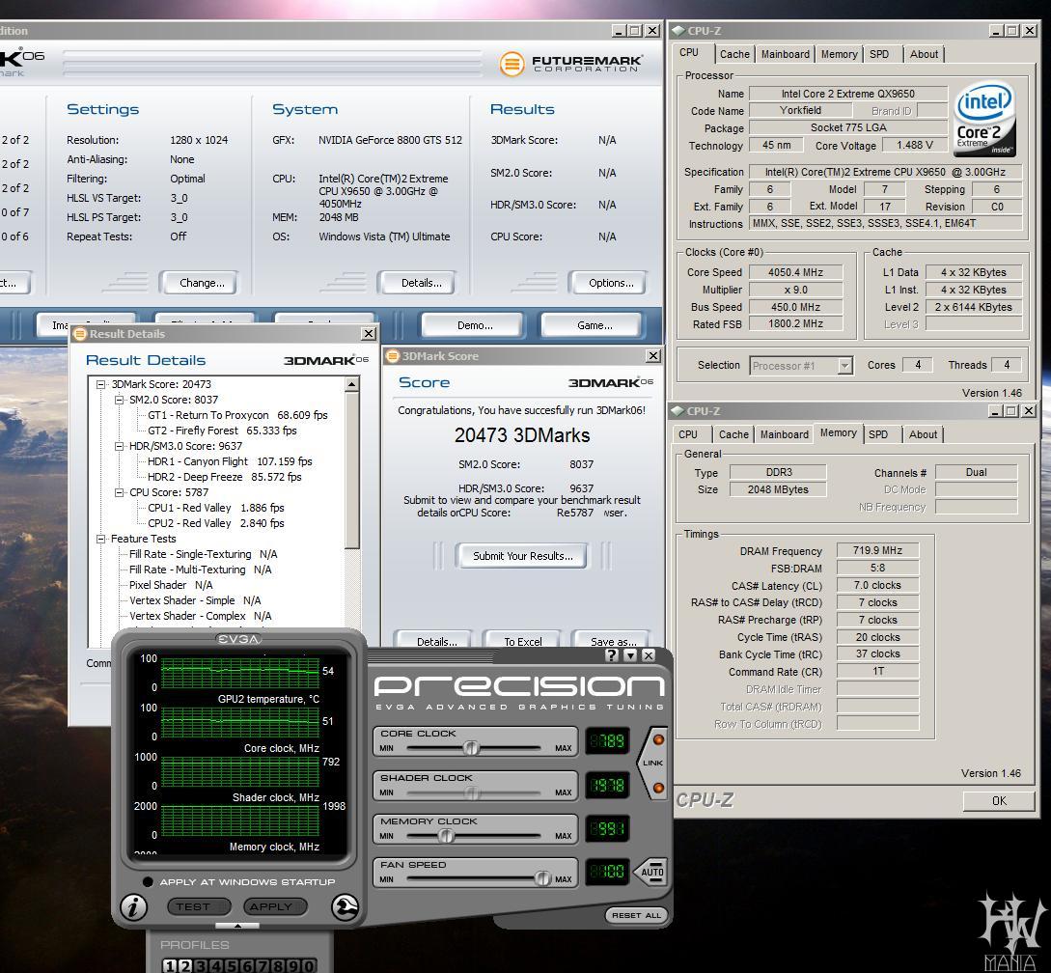This screenshot has width=1051, height=973.
Task: Switch to Mainboard tab in top CPU-Z
Action: pos(785,54)
